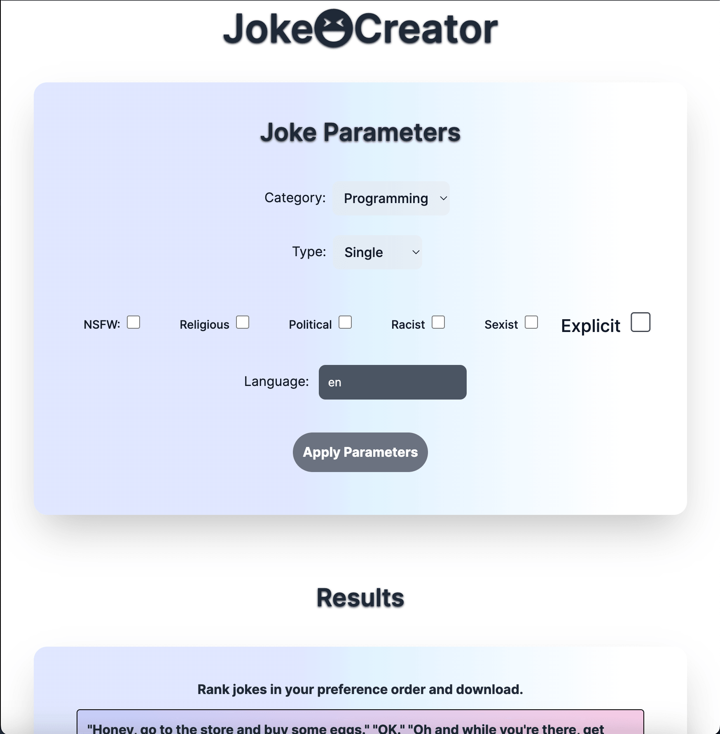Click the Category label
Viewport: 720px width, 734px height.
coord(295,198)
